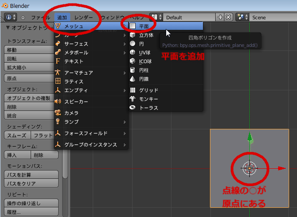Expand the アーマチュア submenu arrow
Viewport: 297px width, 217px height.
pyautogui.click(x=125, y=73)
